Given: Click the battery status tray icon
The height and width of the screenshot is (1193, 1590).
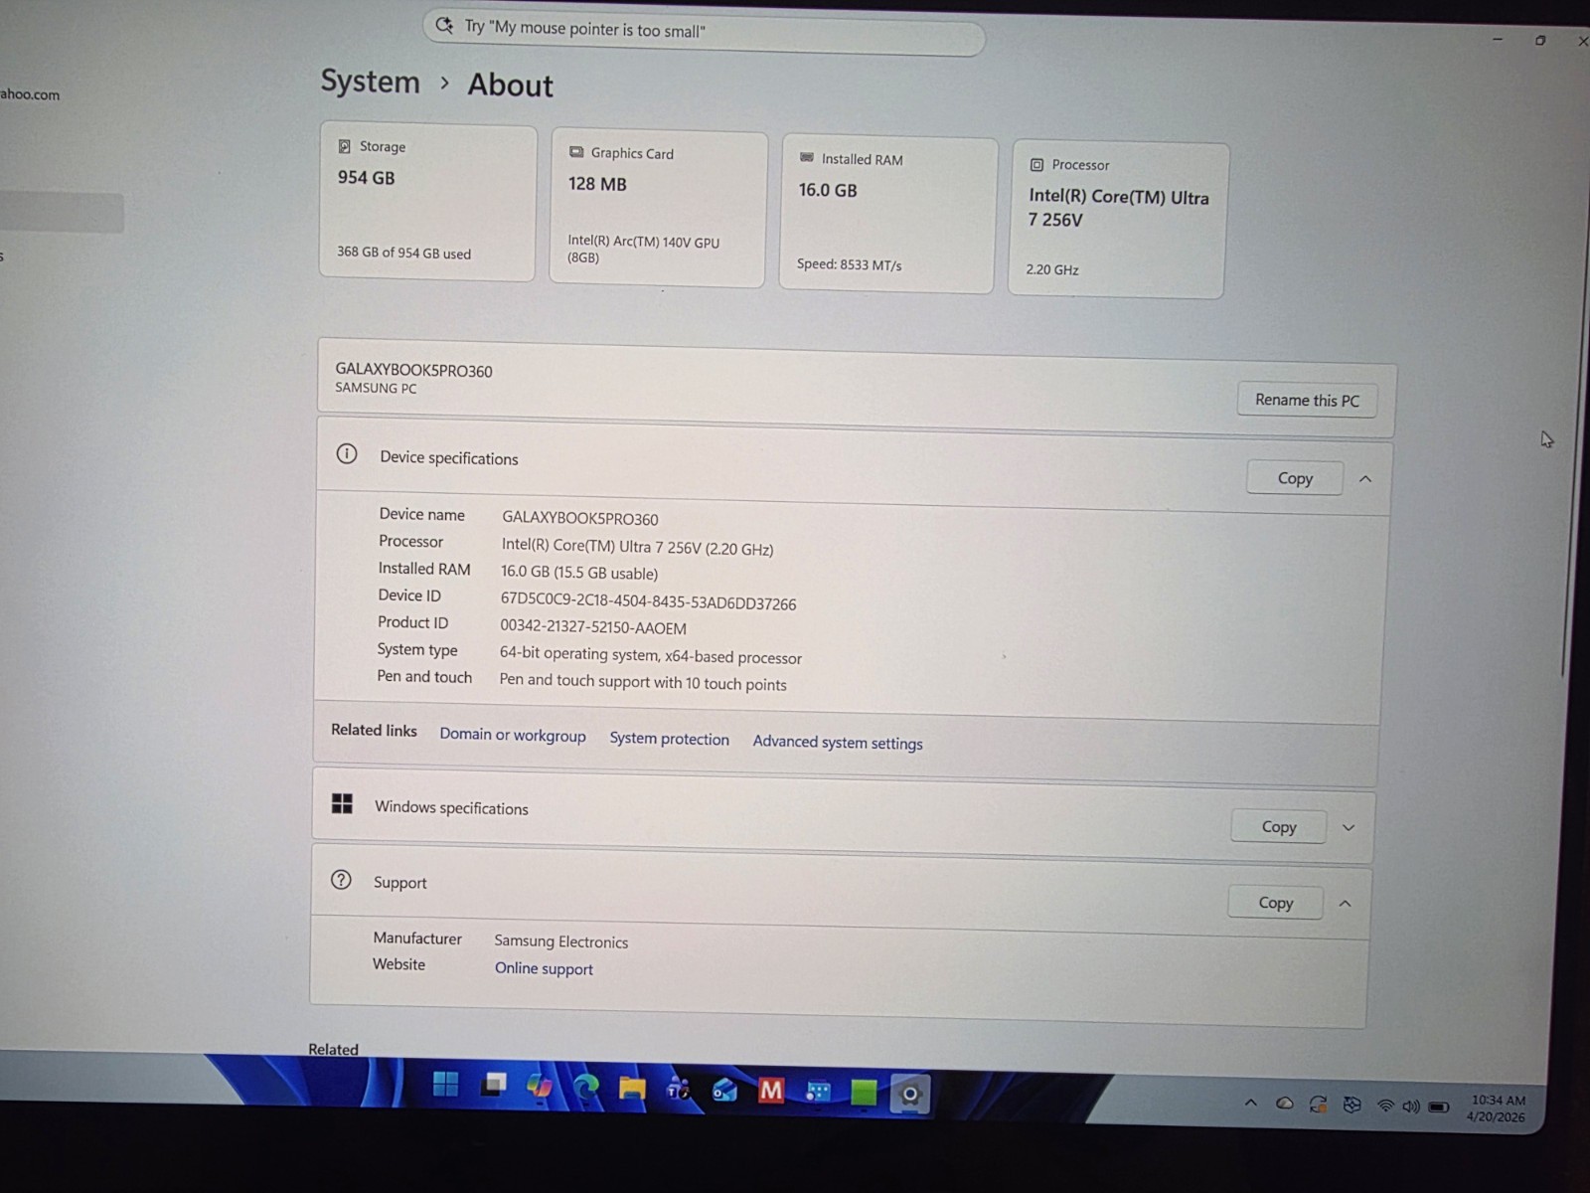Looking at the screenshot, I should 1439,1107.
